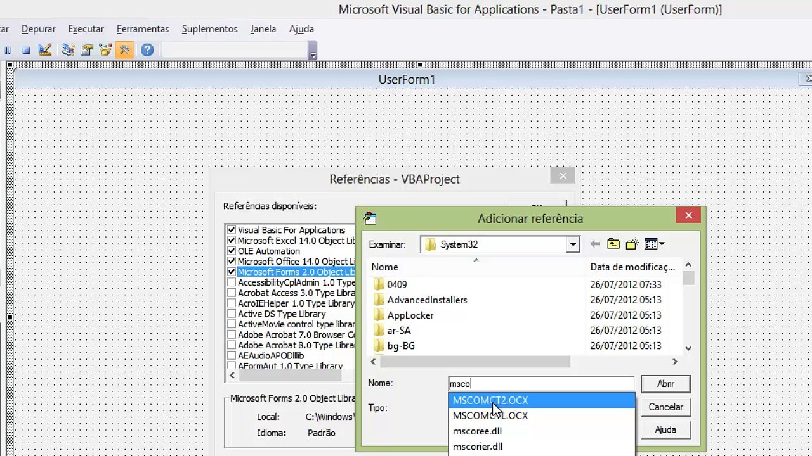Select the ar-SA folder icon

click(x=379, y=330)
